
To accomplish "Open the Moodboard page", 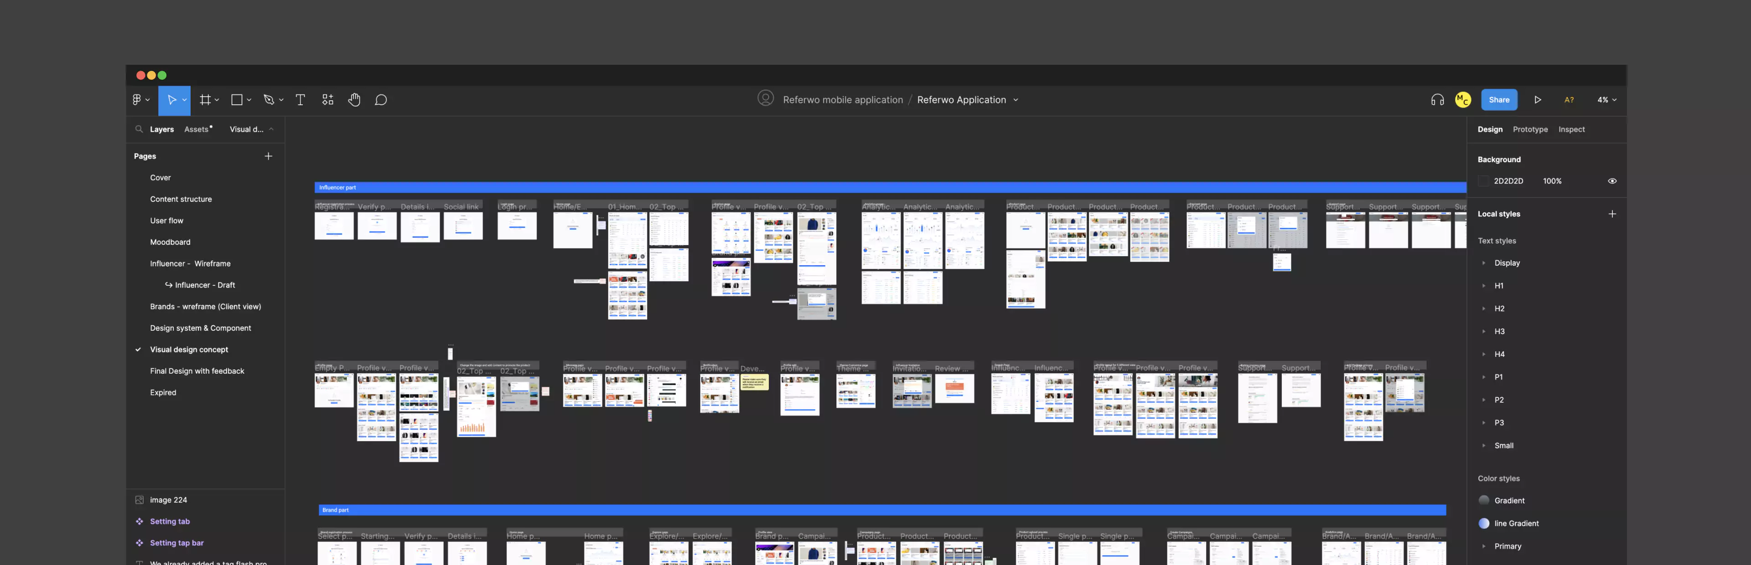I will click(170, 242).
